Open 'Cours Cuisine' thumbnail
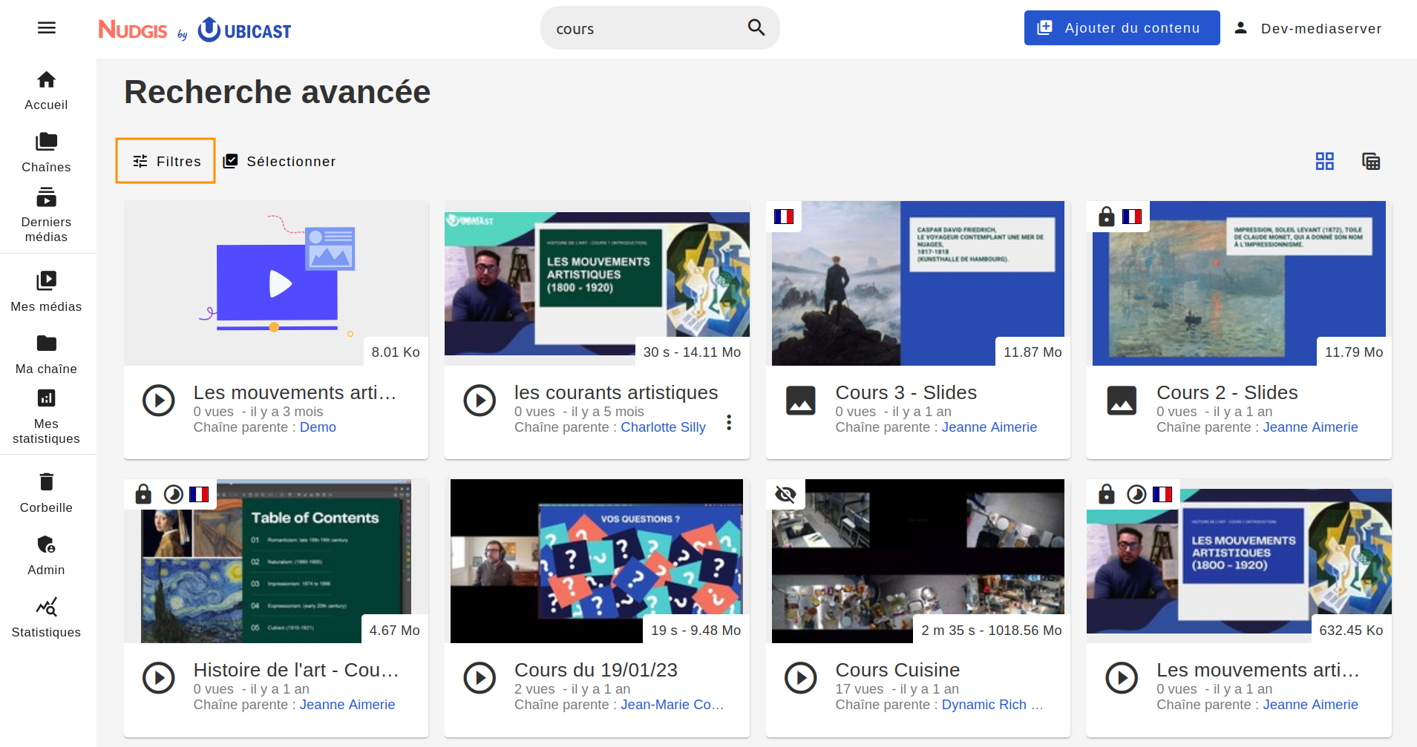The image size is (1417, 747). click(x=918, y=561)
